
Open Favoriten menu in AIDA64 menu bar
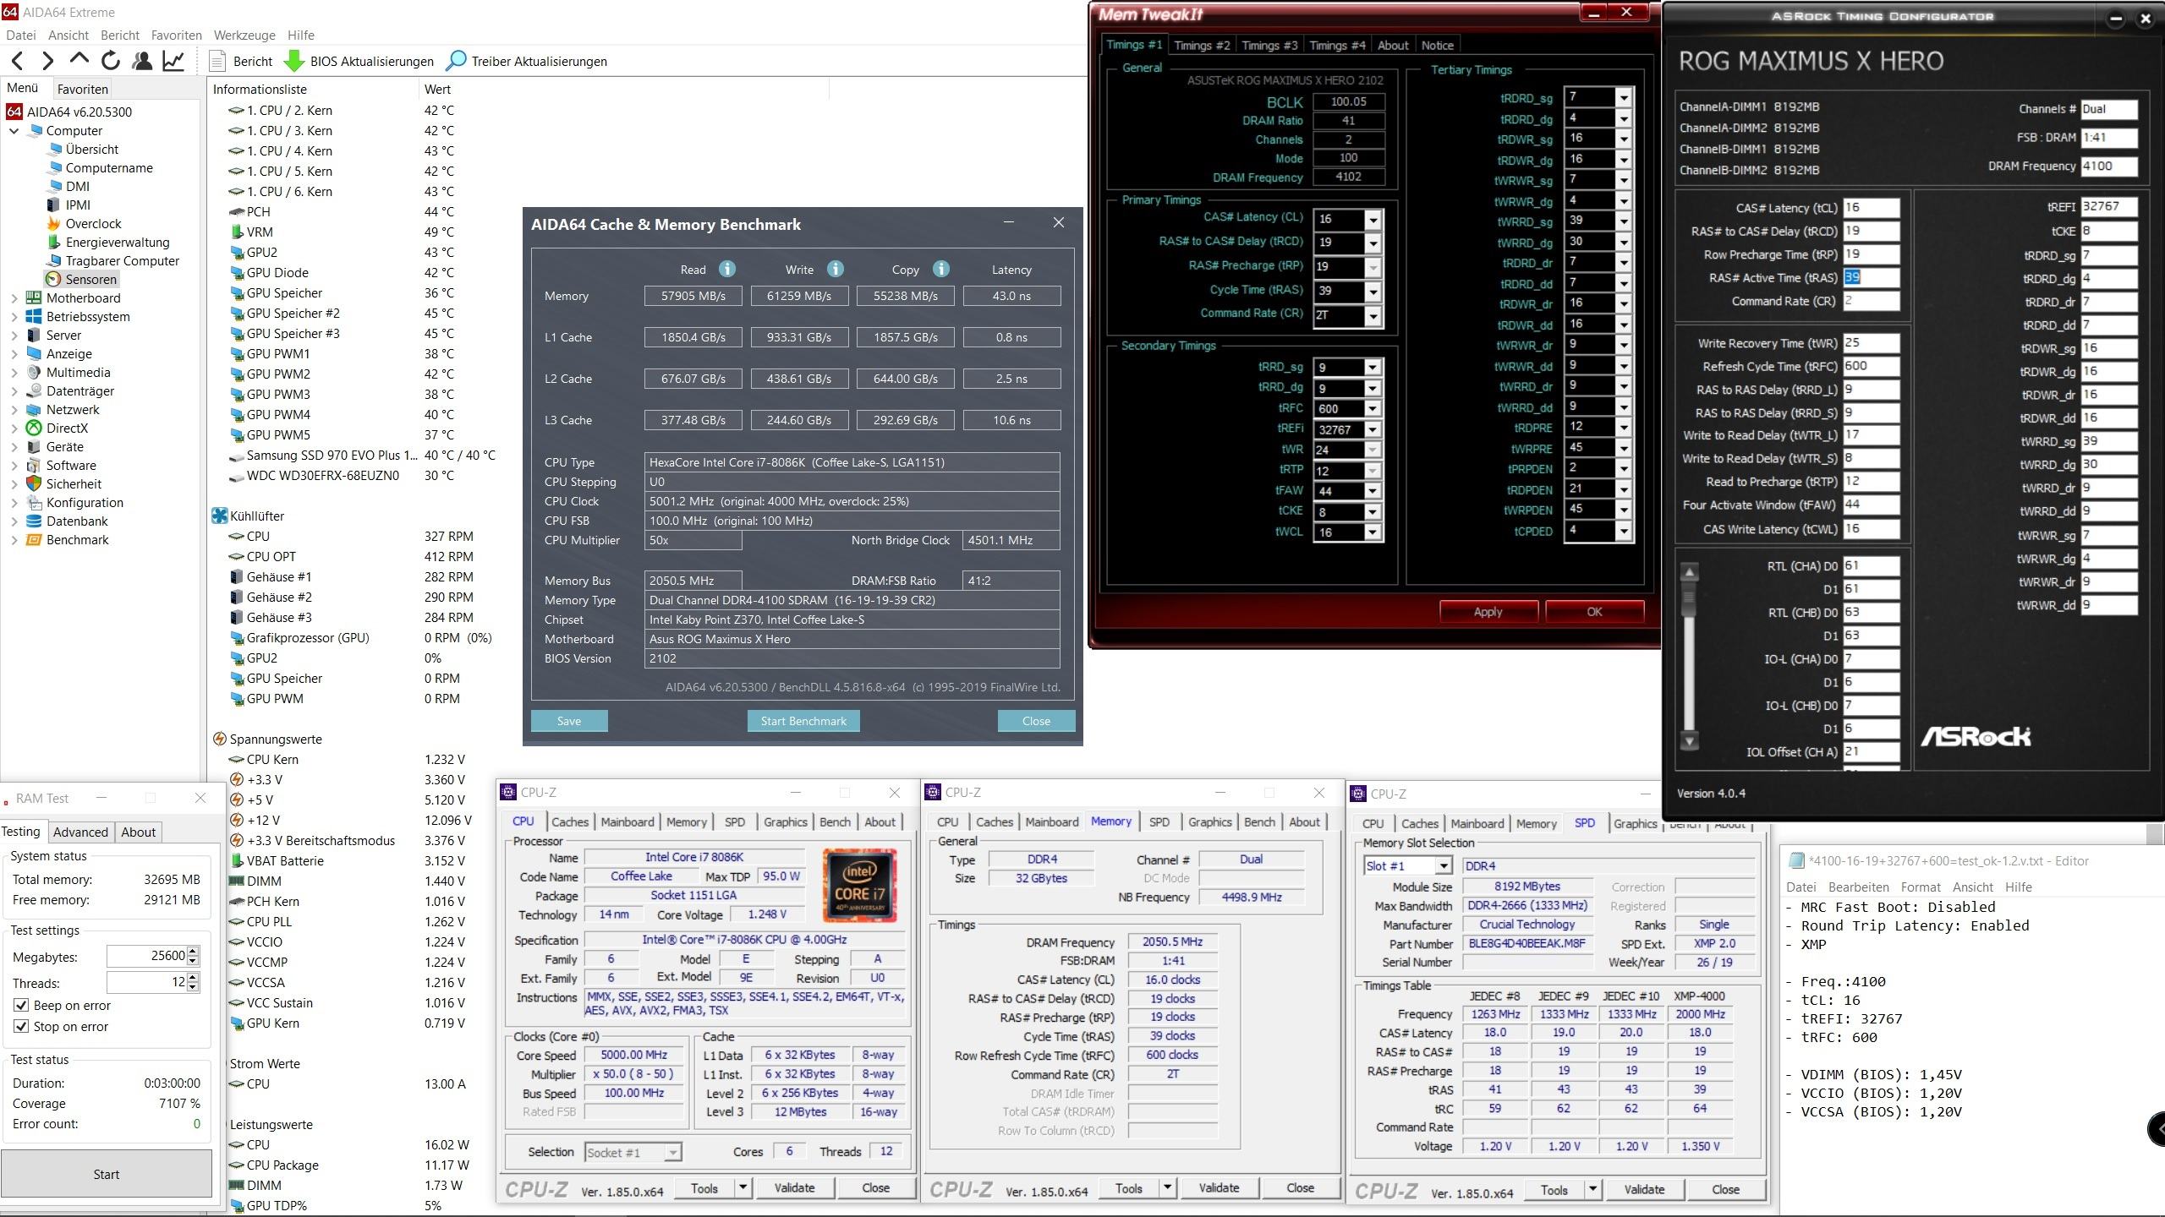click(177, 35)
